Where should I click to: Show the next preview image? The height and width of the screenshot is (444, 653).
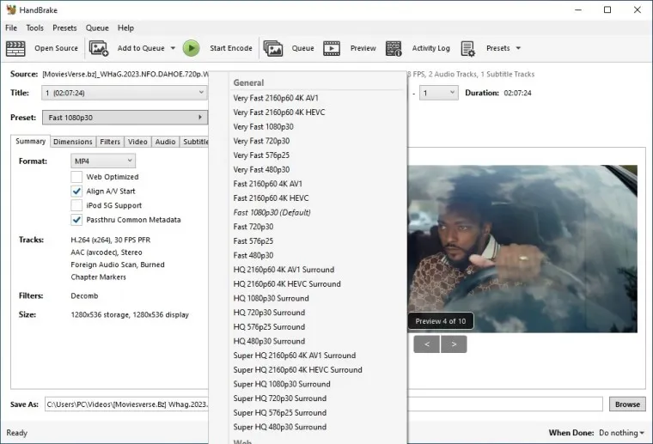(x=454, y=344)
